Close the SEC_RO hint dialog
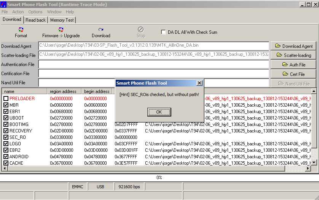The image size is (319, 200). 199,83
